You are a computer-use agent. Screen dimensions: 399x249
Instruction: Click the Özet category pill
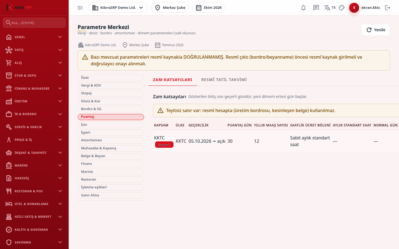111,78
